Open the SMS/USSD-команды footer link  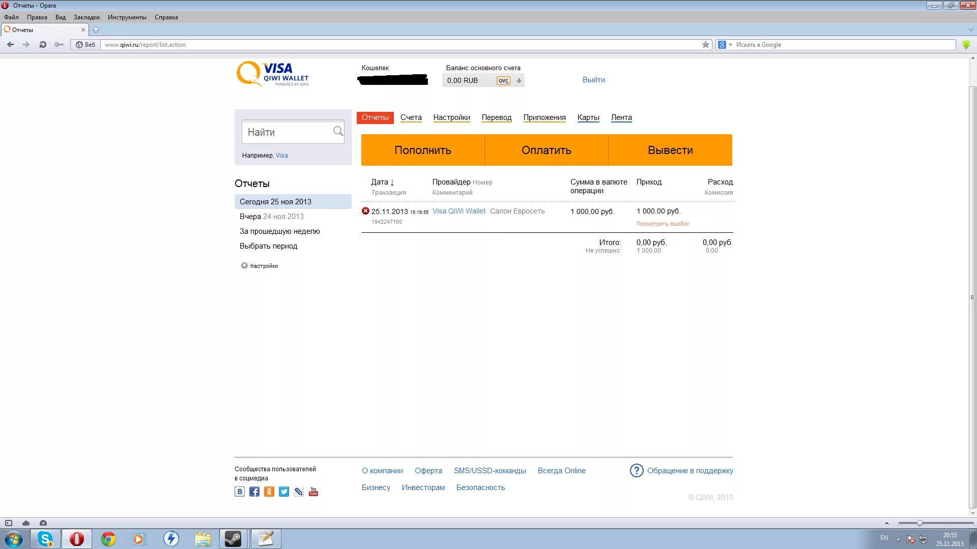490,471
